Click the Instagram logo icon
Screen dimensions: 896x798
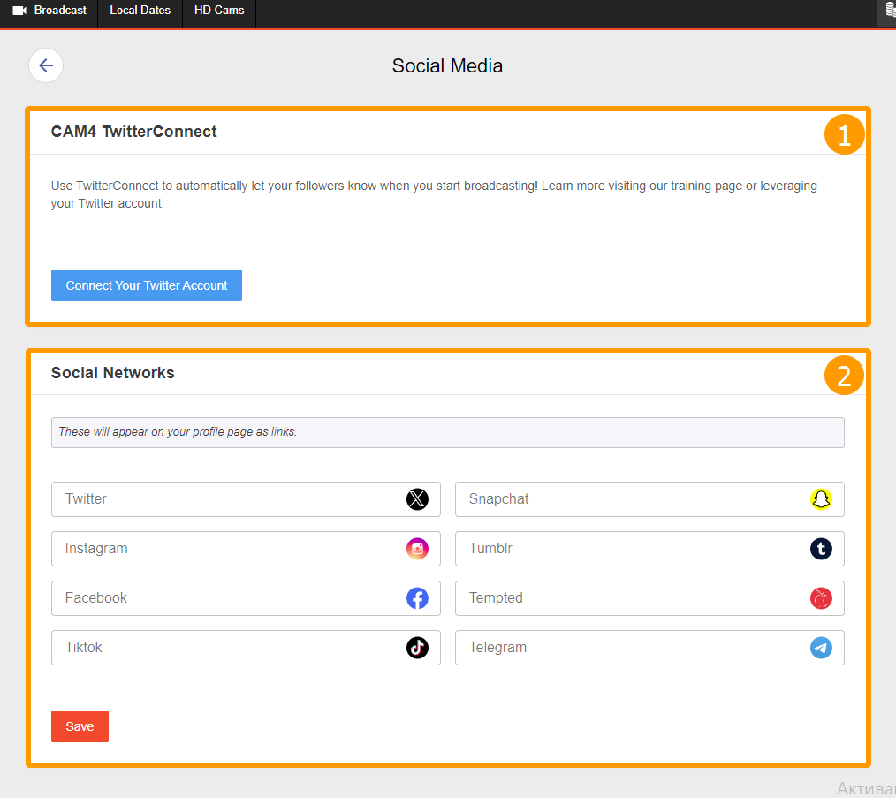click(417, 549)
